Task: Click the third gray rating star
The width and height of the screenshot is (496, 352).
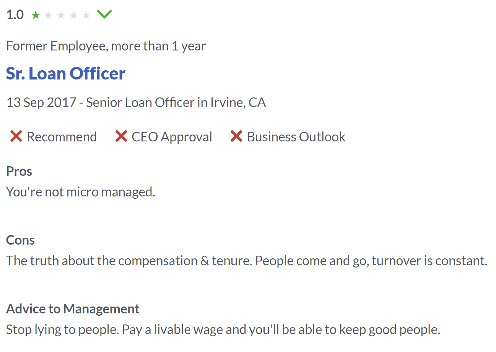Action: [61, 15]
